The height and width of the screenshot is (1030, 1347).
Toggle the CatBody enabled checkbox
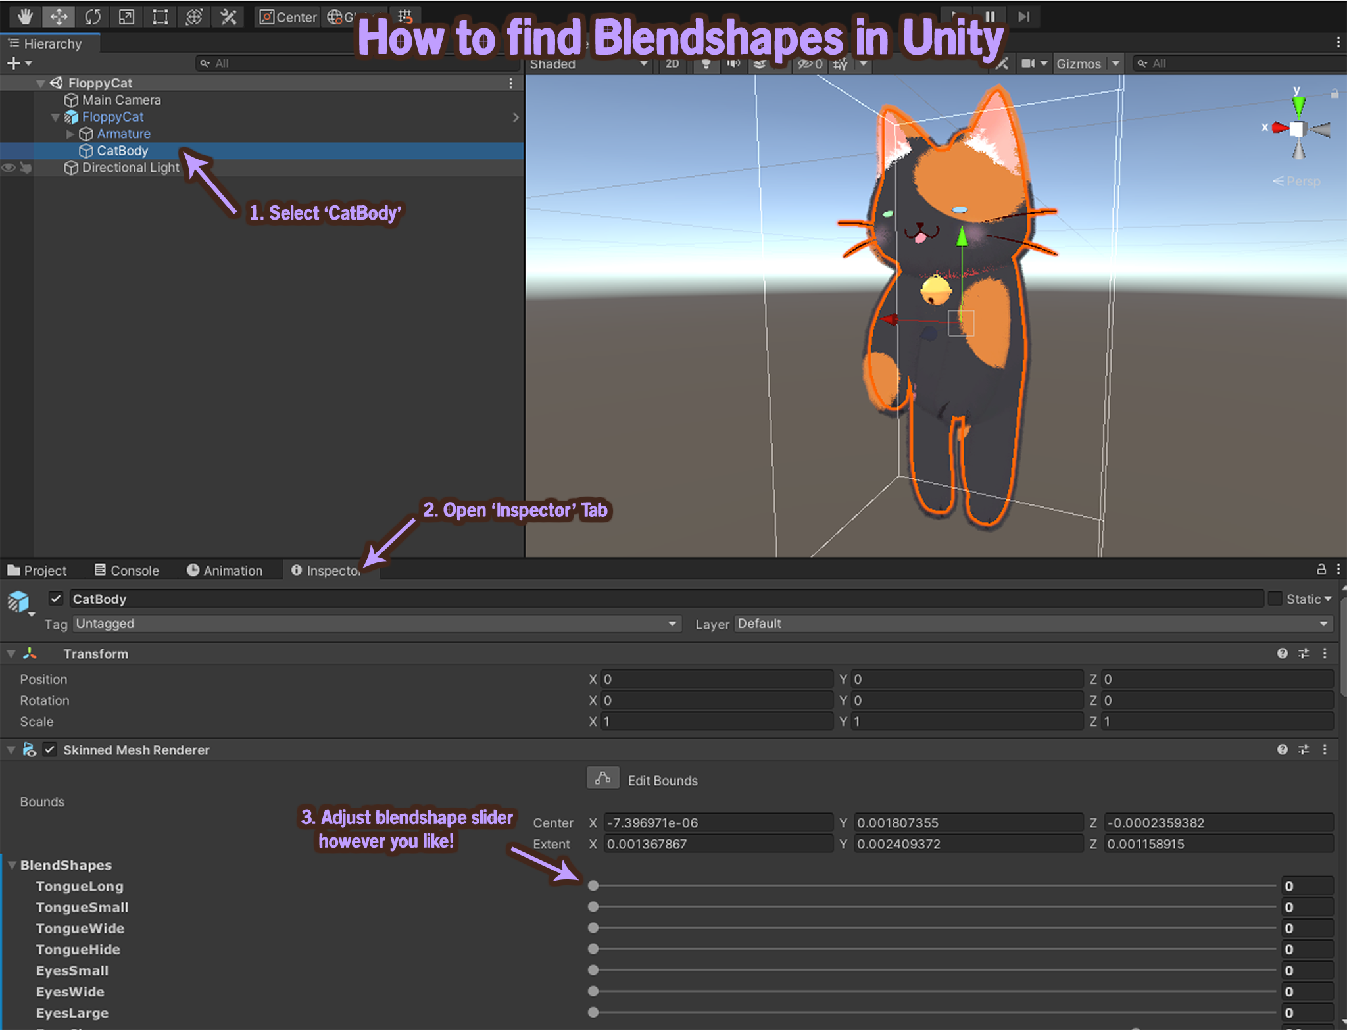point(57,599)
